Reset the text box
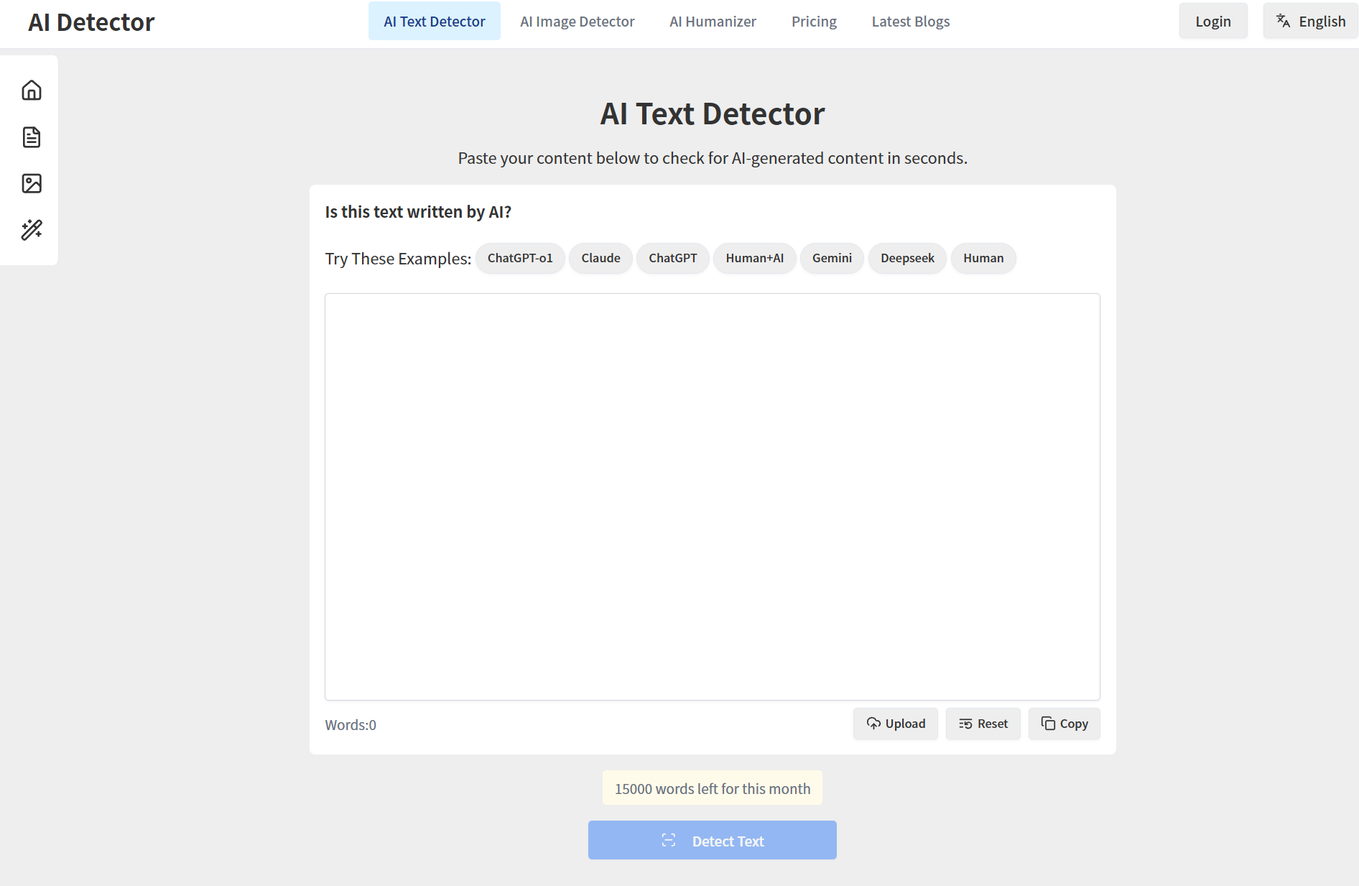Viewport: 1359px width, 886px height. click(x=983, y=724)
